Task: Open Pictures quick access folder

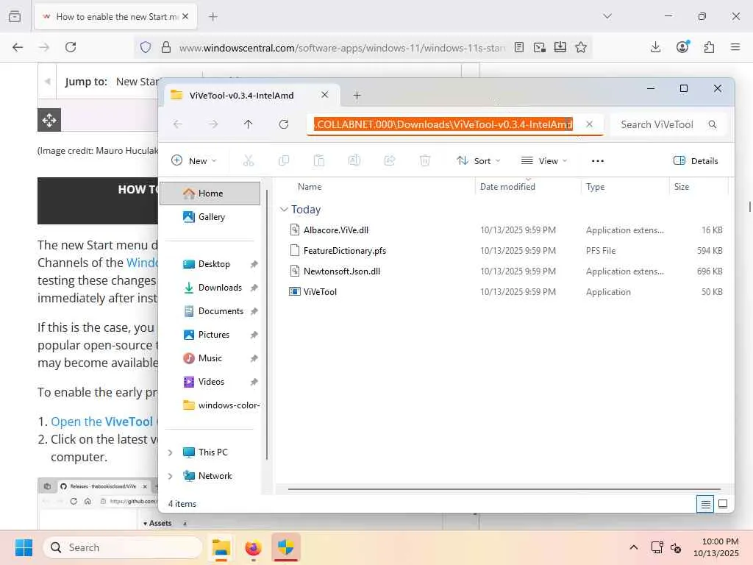Action: pos(210,335)
